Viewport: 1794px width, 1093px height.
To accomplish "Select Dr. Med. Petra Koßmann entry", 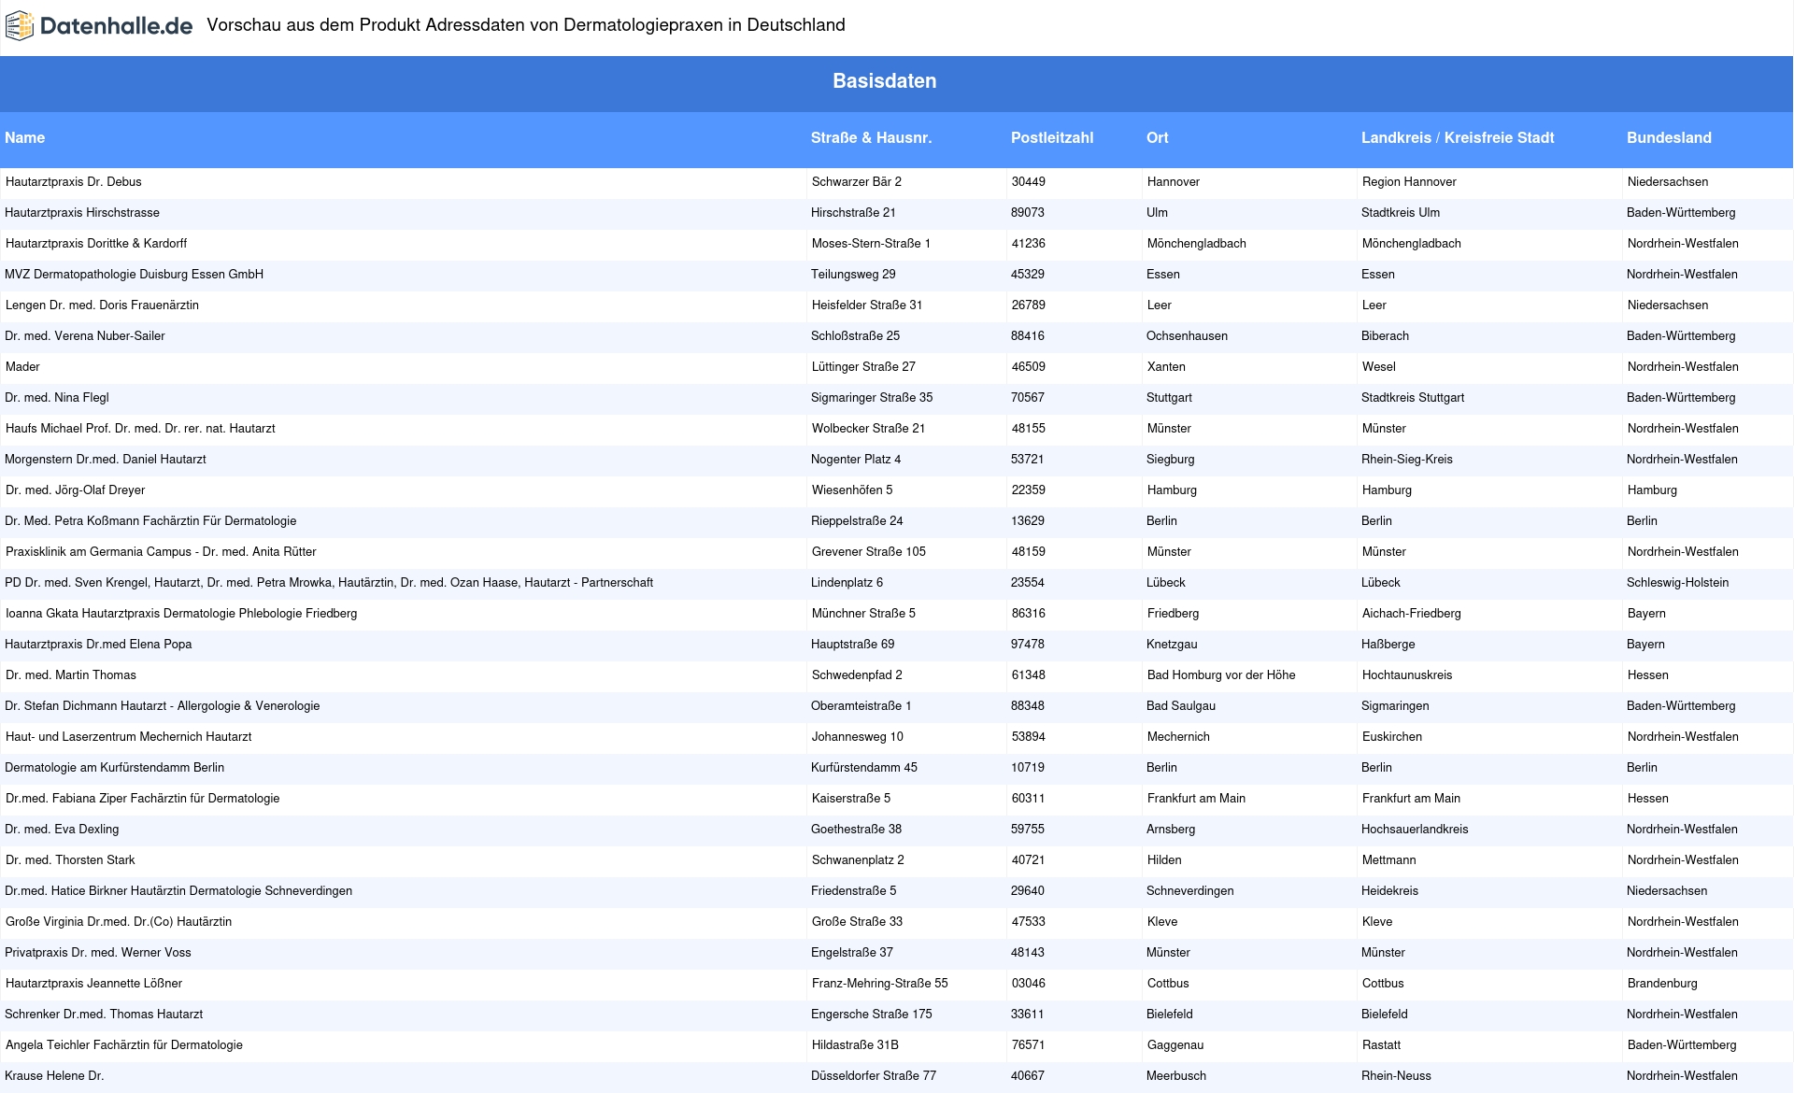I will 150,521.
